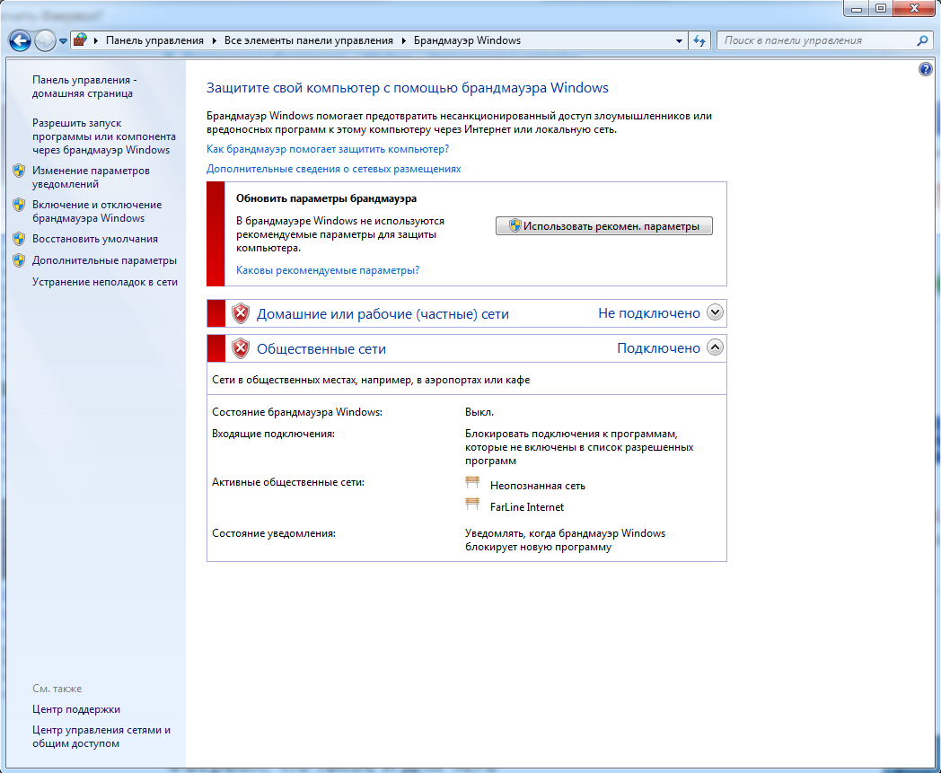
Task: Click the greyed Forward arrow button
Action: [x=45, y=40]
